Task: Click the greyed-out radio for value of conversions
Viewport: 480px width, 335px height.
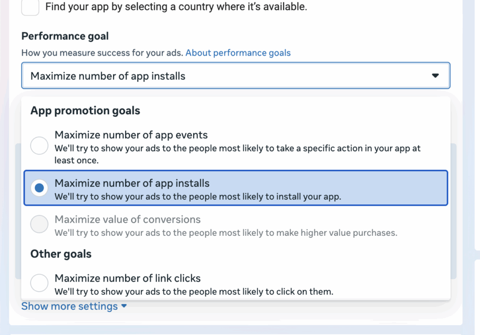Action: [39, 224]
